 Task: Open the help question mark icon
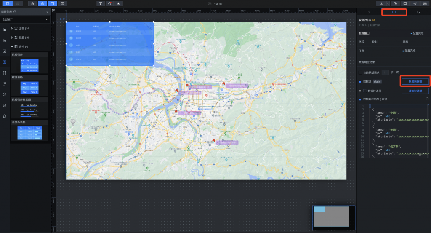tap(395, 3)
